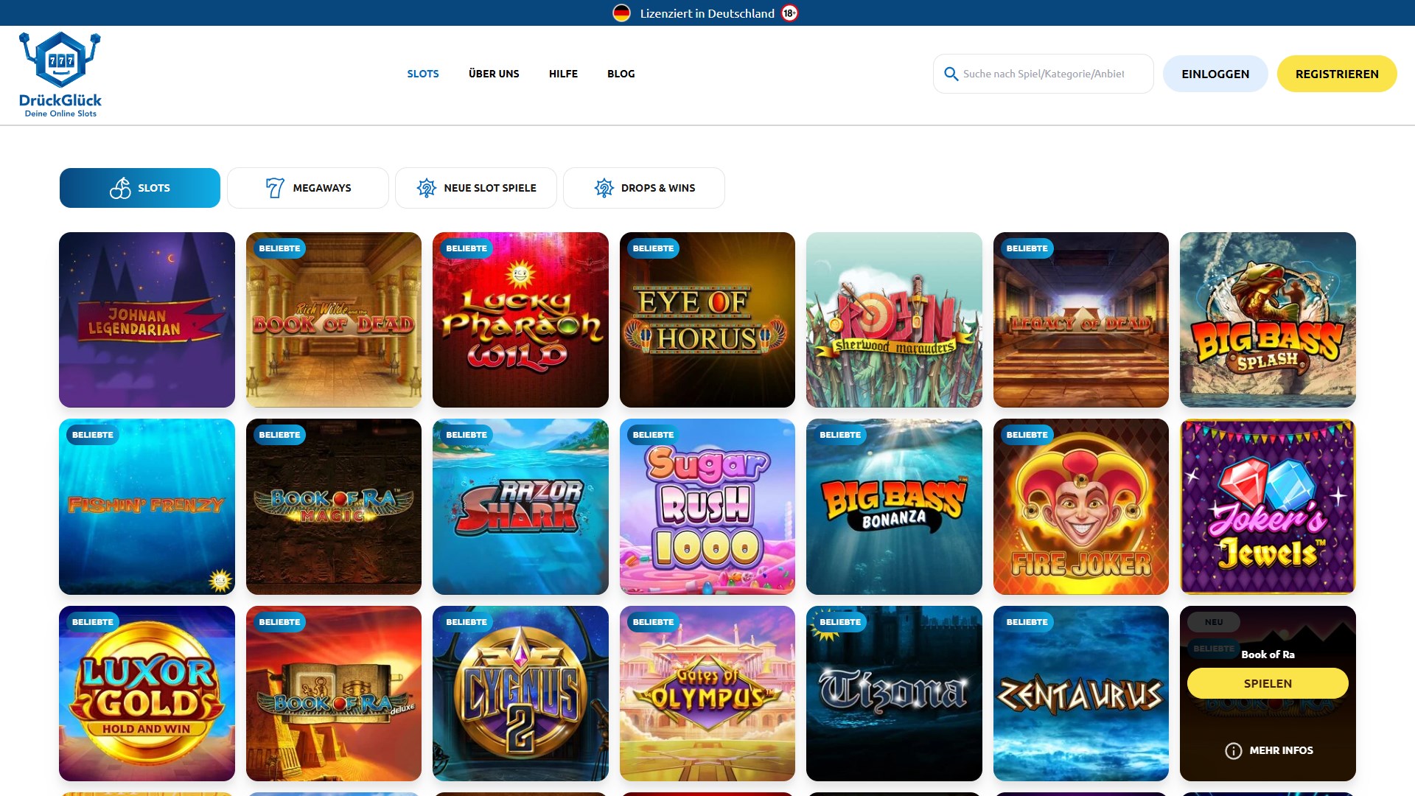Click the info icon beside Mehr Infos
Viewport: 1415px width, 796px height.
click(x=1233, y=750)
